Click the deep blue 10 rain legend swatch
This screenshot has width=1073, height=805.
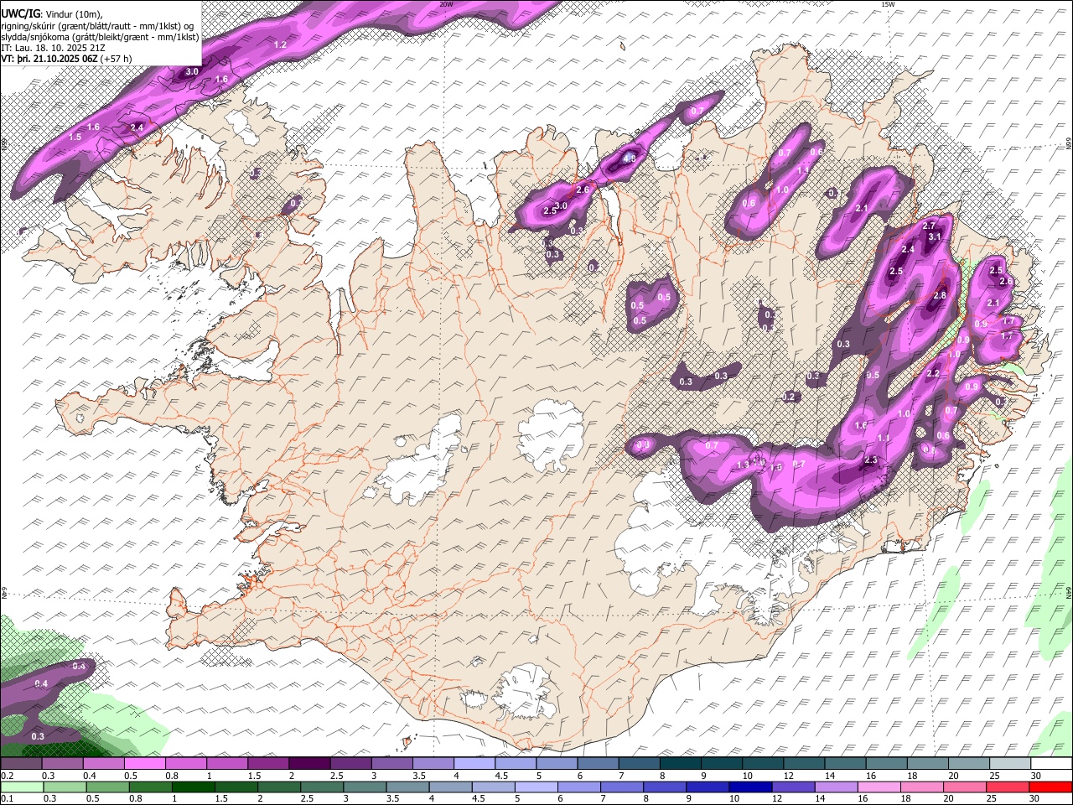click(x=749, y=787)
